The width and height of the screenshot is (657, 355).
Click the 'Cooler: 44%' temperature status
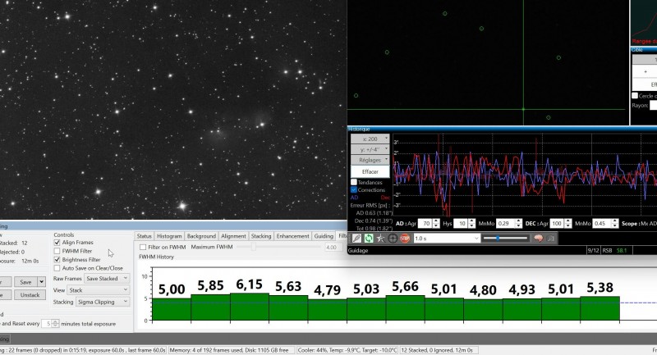(347, 350)
